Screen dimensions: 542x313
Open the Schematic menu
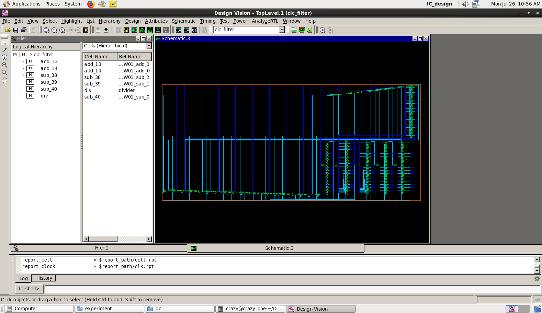coord(184,21)
